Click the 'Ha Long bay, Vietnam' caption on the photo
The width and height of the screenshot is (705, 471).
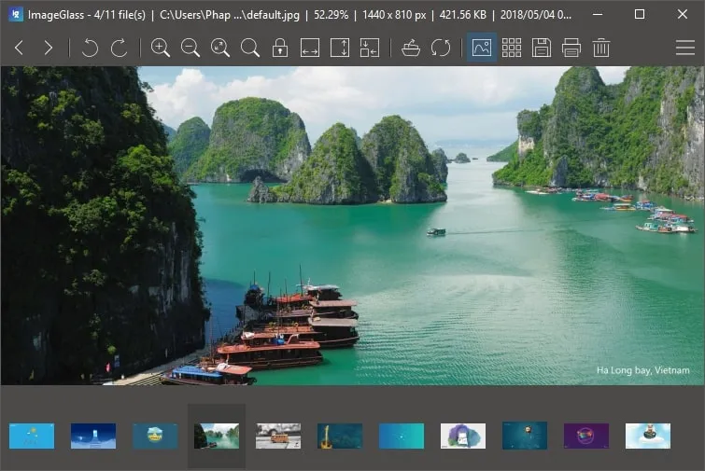[643, 370]
